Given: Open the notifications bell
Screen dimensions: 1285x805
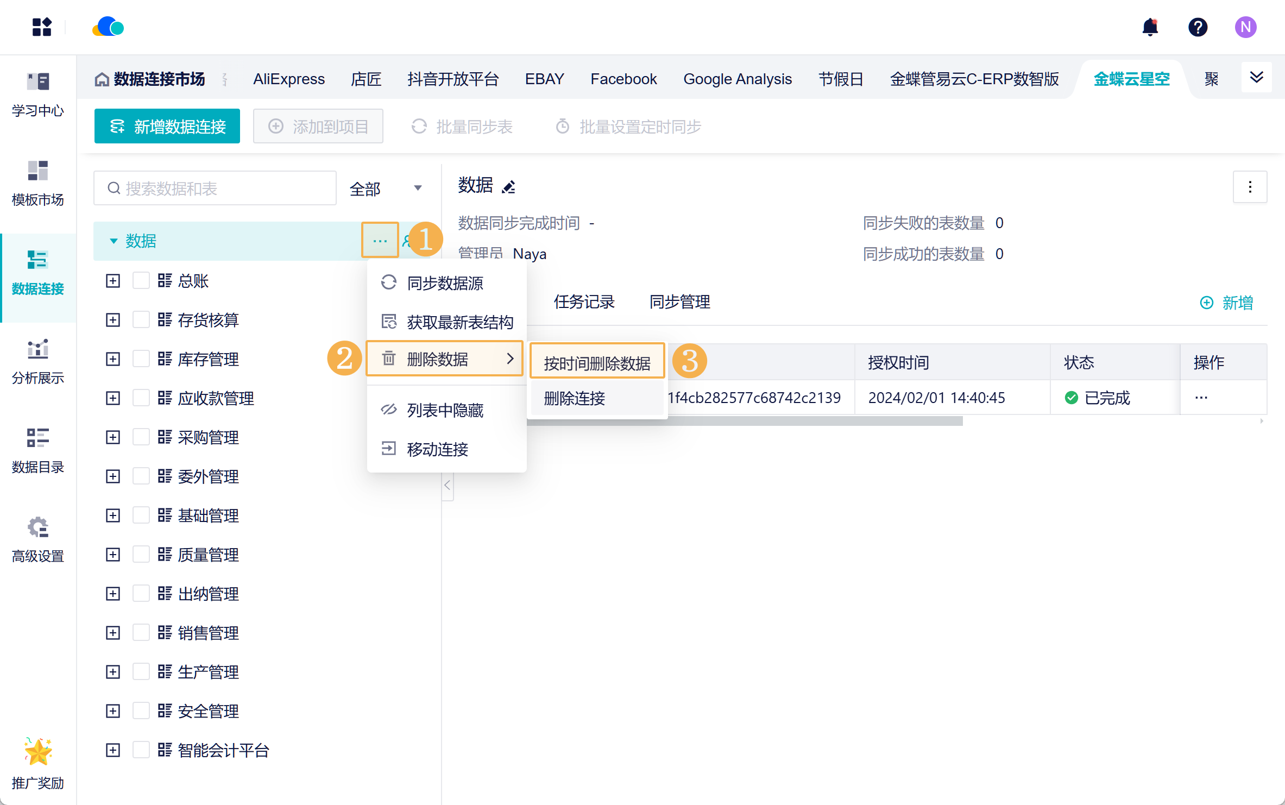Looking at the screenshot, I should click(x=1150, y=27).
